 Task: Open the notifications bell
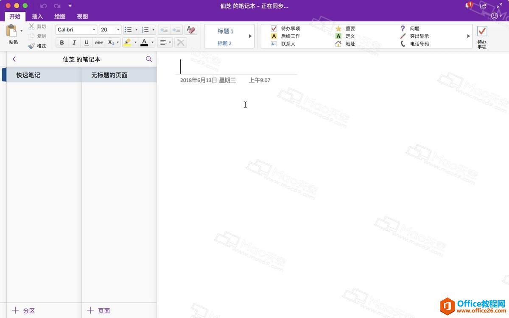468,6
